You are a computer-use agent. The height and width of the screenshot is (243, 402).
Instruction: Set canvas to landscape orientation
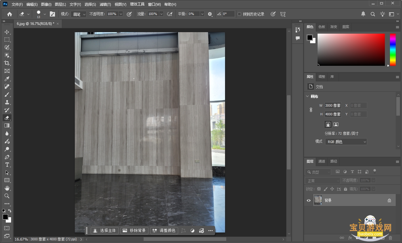pyautogui.click(x=336, y=124)
